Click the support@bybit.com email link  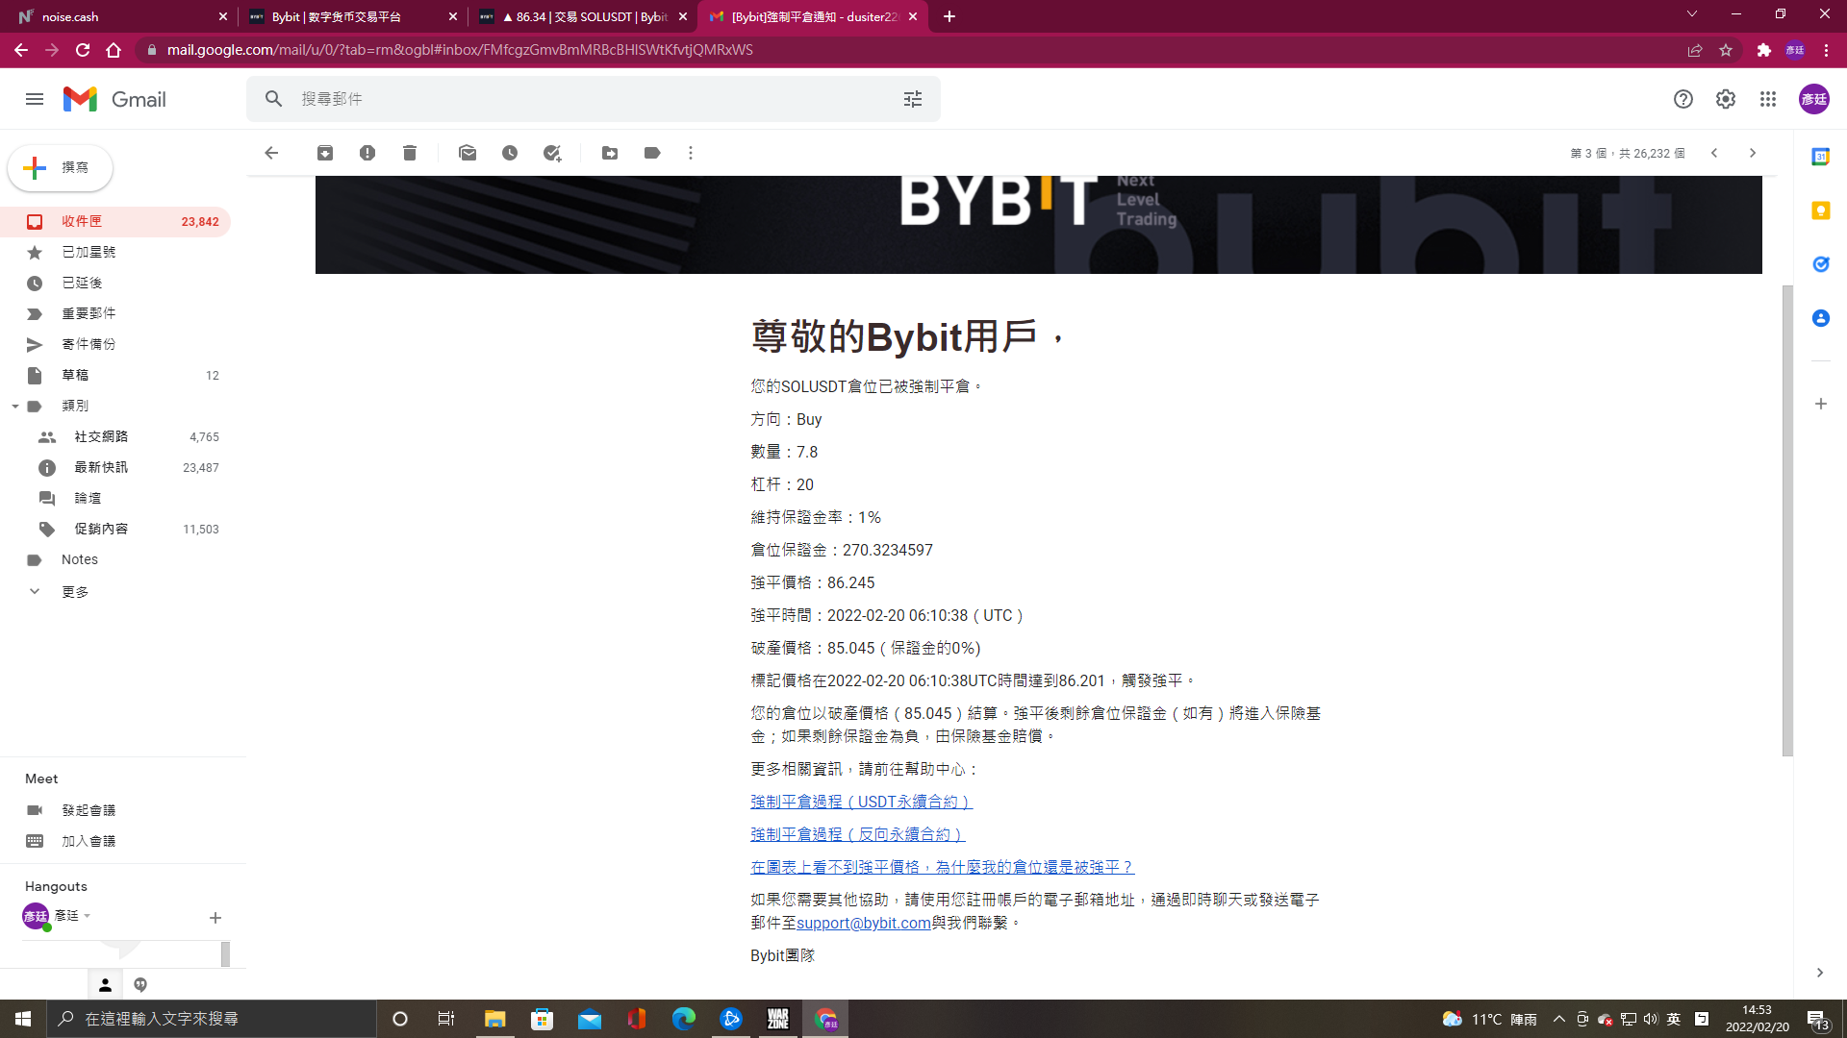tap(863, 923)
